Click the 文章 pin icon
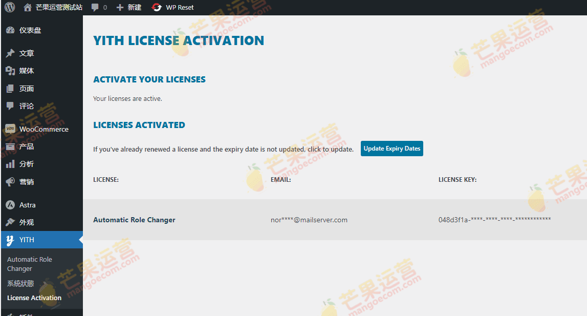This screenshot has height=316, width=587. tap(10, 53)
